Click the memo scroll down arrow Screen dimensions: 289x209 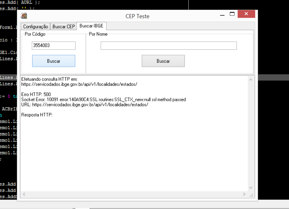click(251, 188)
